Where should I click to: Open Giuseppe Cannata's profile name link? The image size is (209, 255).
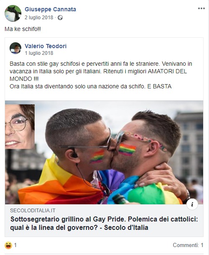click(x=50, y=9)
